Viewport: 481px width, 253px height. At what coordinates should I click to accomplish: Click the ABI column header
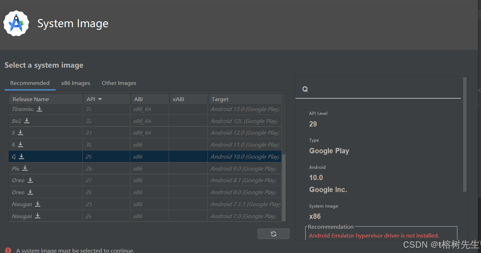point(150,99)
